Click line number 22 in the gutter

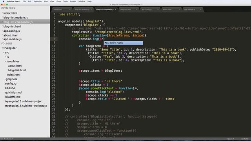tap(54, 88)
